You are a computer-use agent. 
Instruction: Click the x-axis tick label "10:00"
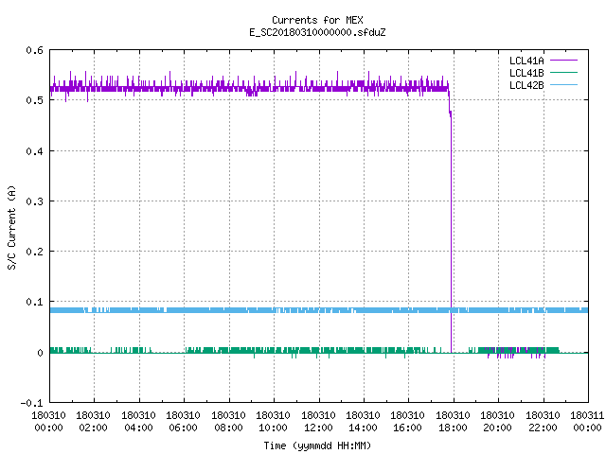pyautogui.click(x=273, y=428)
